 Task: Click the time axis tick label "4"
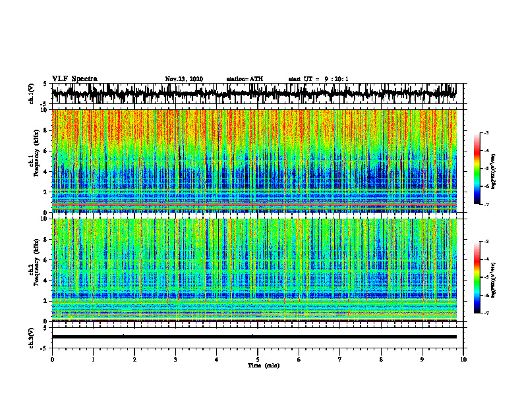point(217,360)
